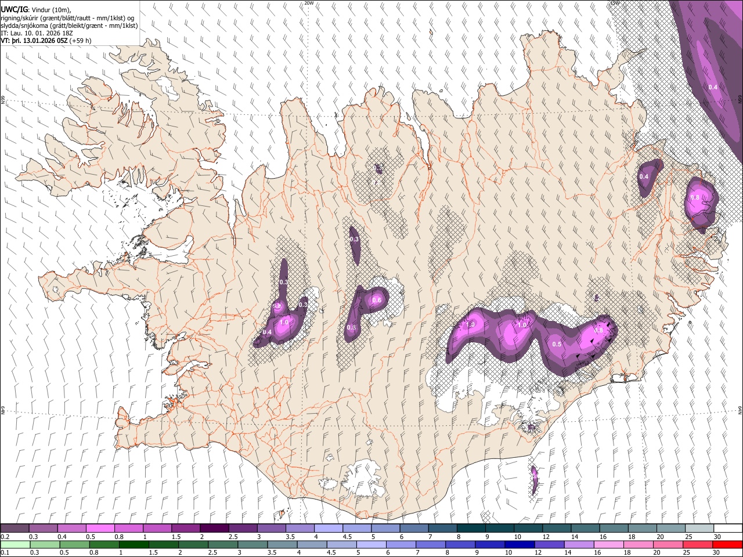Viewport: 743px width, 557px height.
Task: Click the bottom-row legend swatch between 10 and 12
Action: click(520, 544)
